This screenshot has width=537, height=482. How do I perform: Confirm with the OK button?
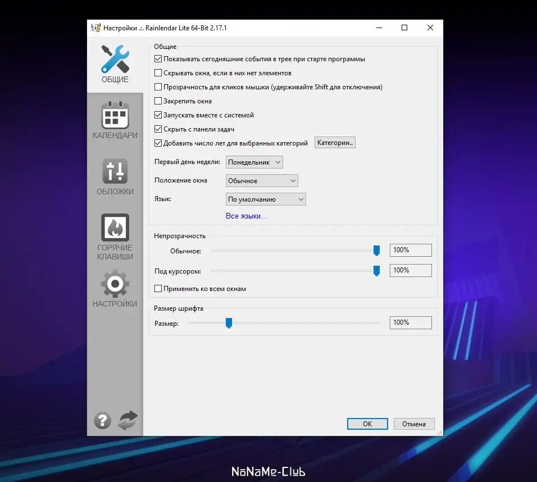click(x=367, y=424)
